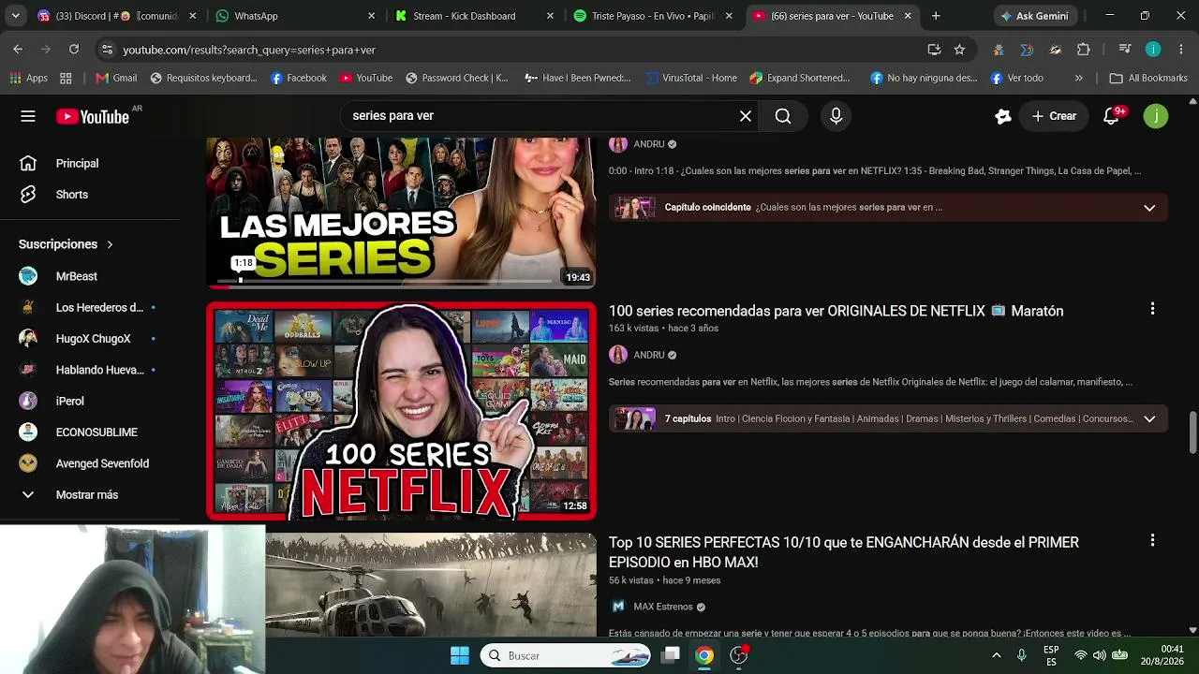Open the All Bookmarks folder
The image size is (1199, 674).
pyautogui.click(x=1148, y=79)
